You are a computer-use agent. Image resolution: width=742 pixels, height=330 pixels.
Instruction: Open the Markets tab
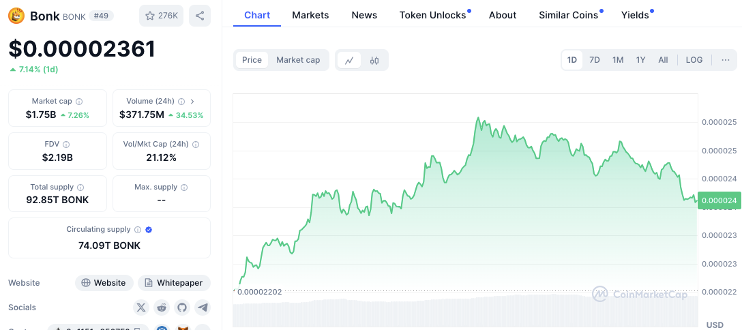point(310,15)
